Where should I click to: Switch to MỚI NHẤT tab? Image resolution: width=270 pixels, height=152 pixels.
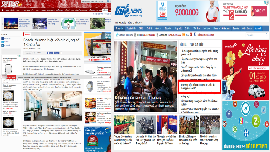pos(184,44)
